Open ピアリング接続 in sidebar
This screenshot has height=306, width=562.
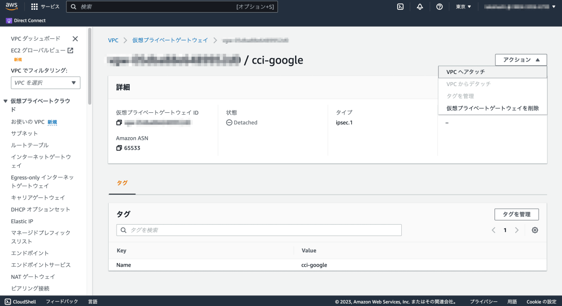[30, 288]
